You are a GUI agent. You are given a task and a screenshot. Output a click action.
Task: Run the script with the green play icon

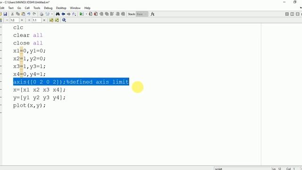tap(82, 14)
